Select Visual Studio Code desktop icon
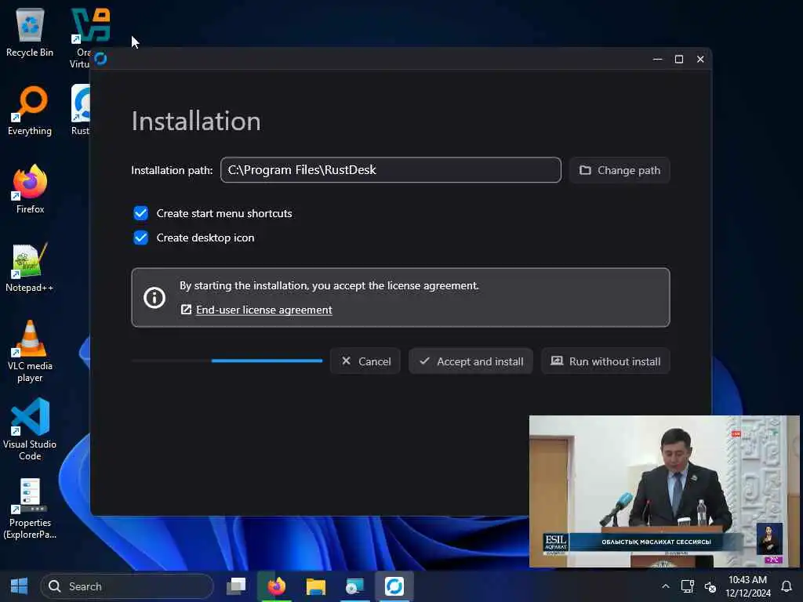 [x=30, y=430]
